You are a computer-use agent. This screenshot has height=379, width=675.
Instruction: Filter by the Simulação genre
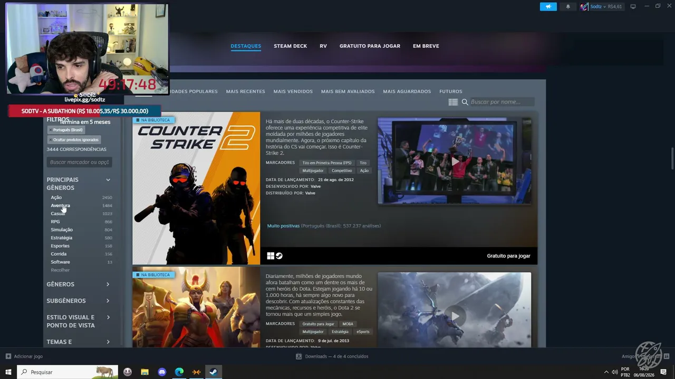pos(62,230)
